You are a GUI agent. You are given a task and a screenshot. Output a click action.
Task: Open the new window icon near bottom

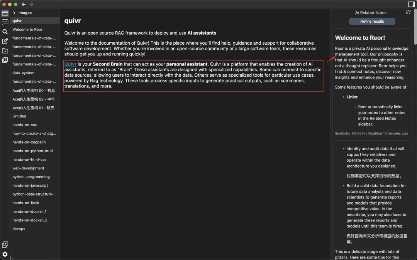[x=5, y=244]
